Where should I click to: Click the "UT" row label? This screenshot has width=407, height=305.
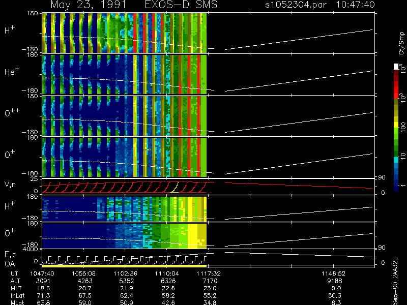(x=15, y=273)
